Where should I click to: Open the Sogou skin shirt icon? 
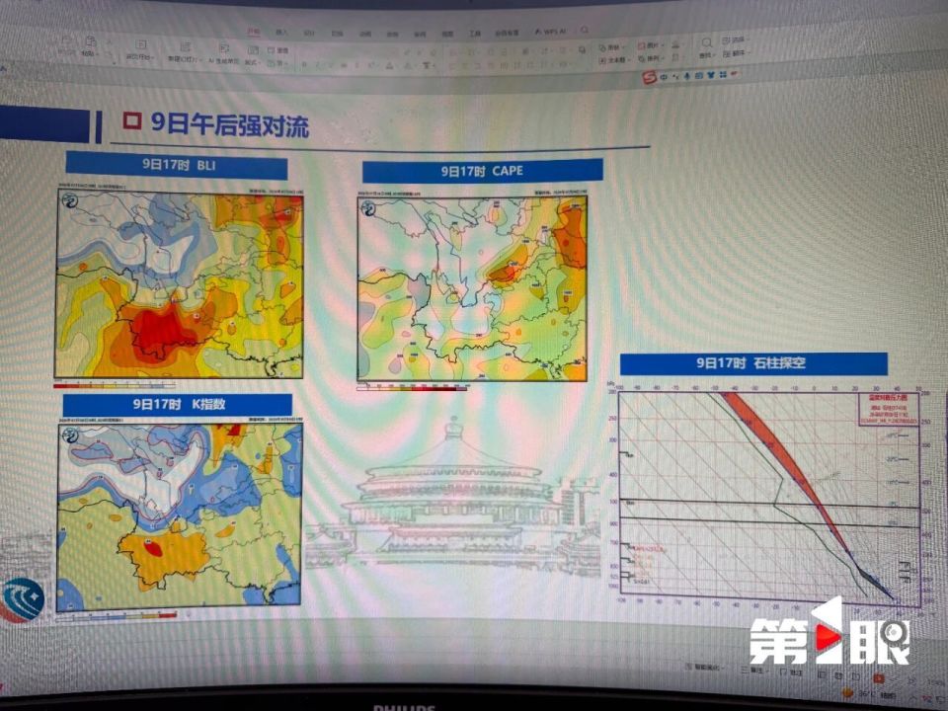point(709,75)
